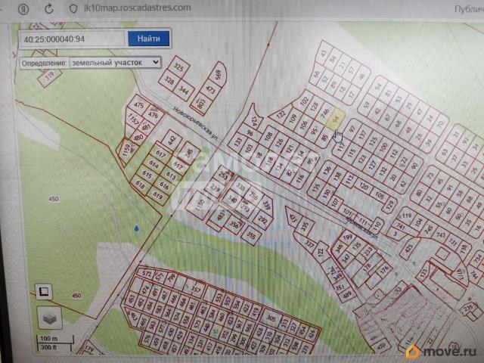Select parcel 614 on the map
Viewport: 484px width, 363px height.
click(x=154, y=164)
